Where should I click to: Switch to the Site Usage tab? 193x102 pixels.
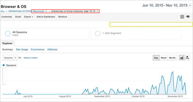coord(22,49)
